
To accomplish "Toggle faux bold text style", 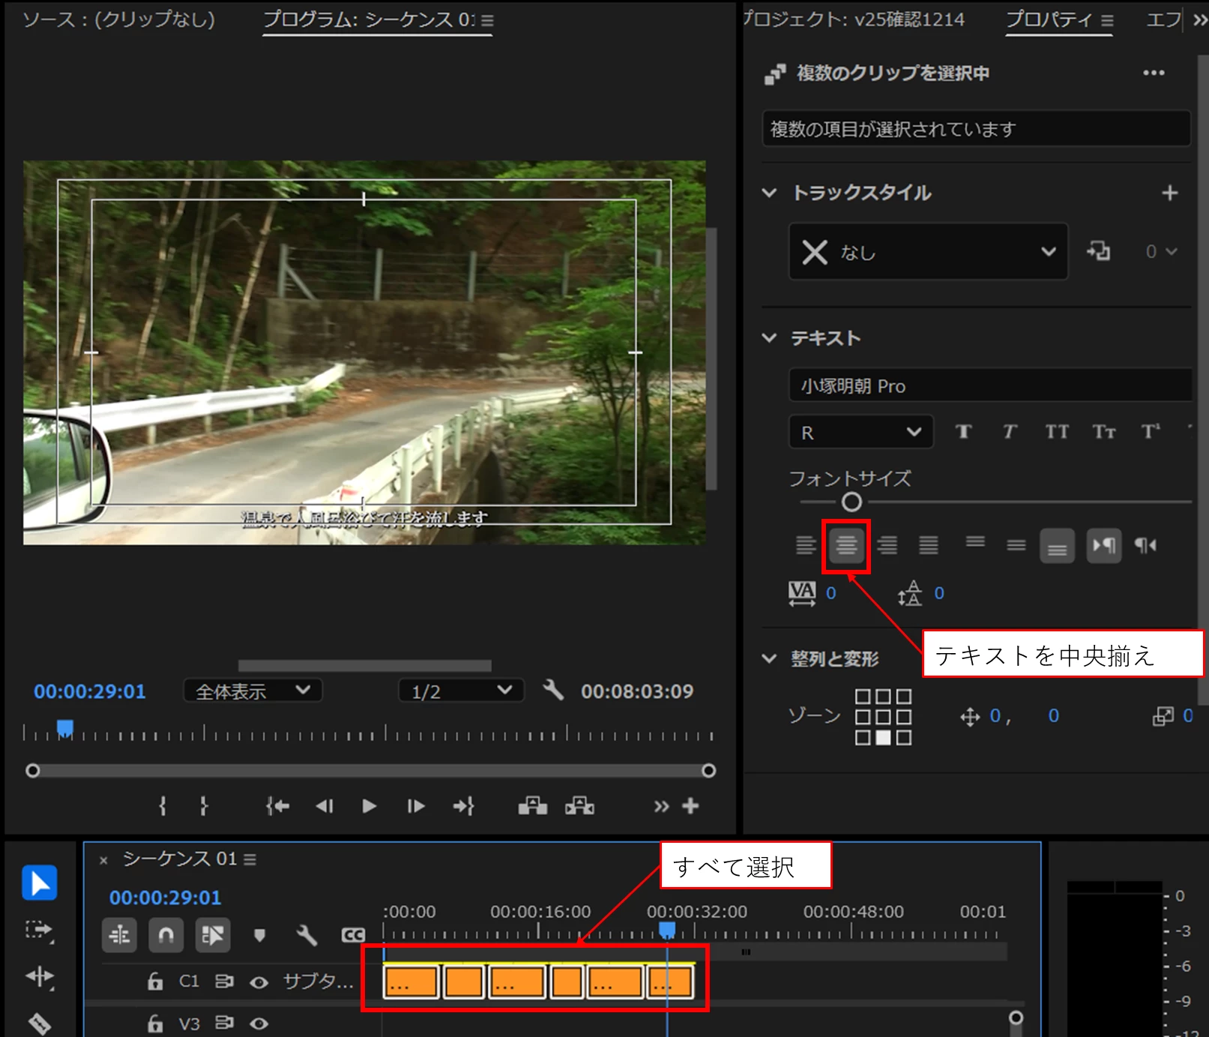I will point(964,432).
